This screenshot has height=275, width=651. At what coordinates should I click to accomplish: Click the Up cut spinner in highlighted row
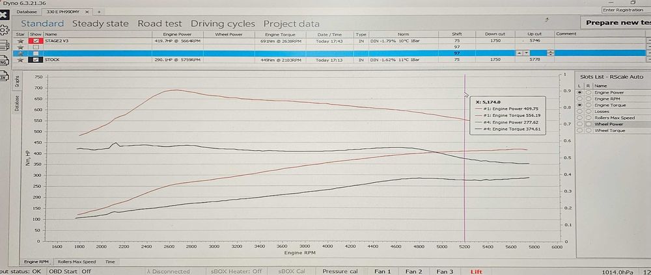pos(551,53)
